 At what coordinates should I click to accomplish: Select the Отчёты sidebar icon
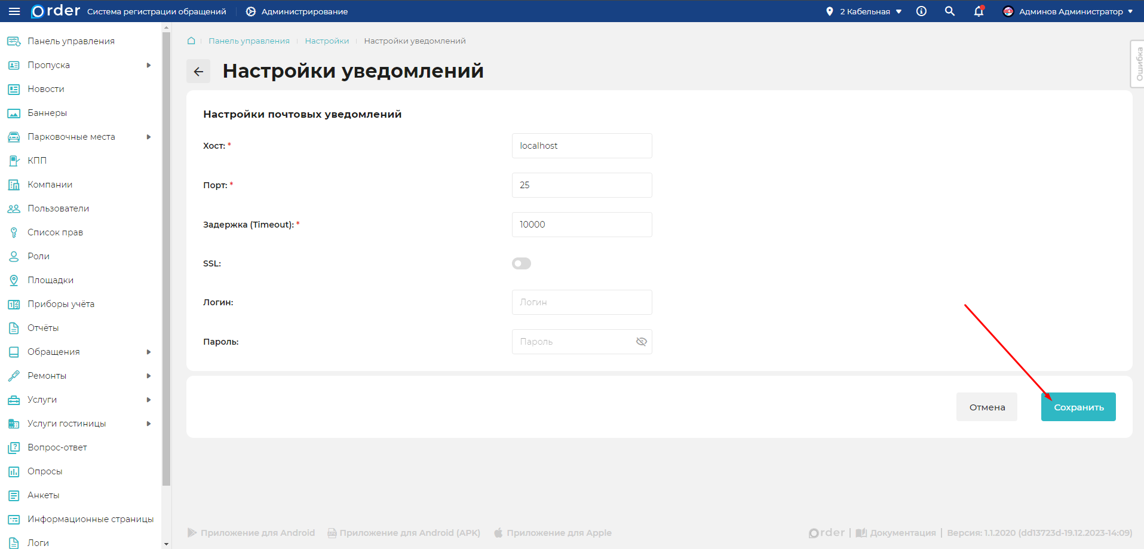click(13, 327)
